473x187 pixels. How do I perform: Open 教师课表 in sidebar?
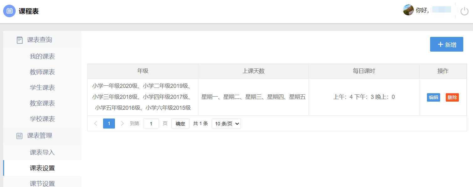pyautogui.click(x=42, y=72)
